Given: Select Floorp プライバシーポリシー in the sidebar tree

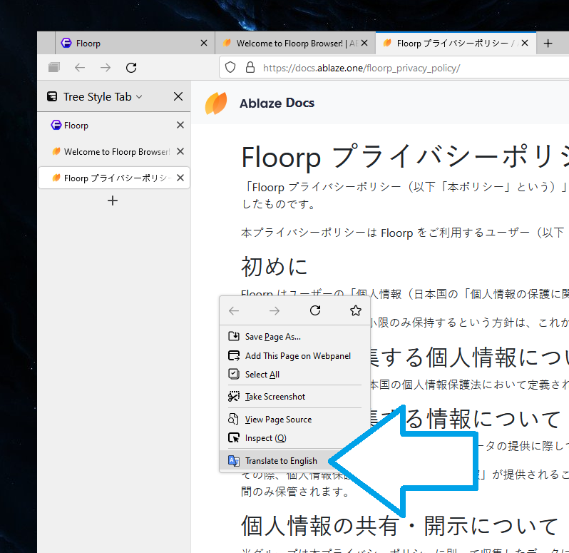Looking at the screenshot, I should (x=114, y=178).
